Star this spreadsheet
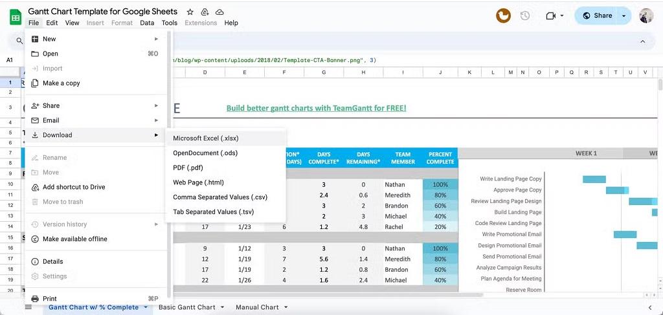This screenshot has width=663, height=315. pyautogui.click(x=190, y=12)
